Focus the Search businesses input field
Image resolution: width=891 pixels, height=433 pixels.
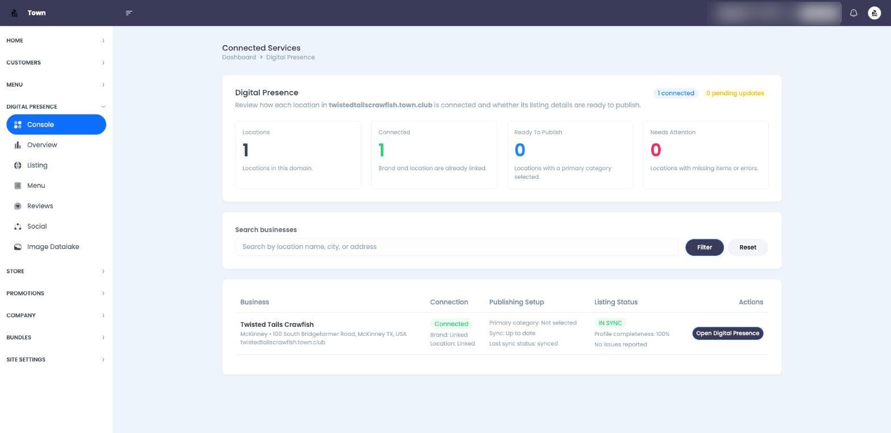point(456,247)
